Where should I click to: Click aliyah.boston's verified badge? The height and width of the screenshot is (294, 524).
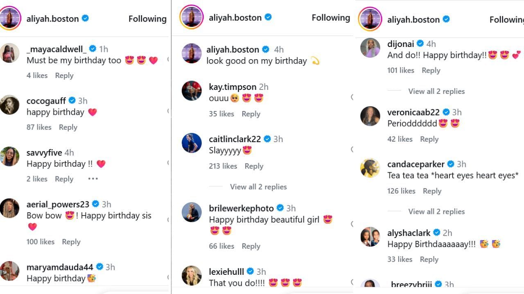tap(85, 18)
